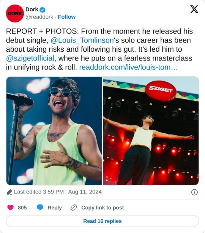
Task: Open the Dork profile avatar
Action: (x=15, y=13)
